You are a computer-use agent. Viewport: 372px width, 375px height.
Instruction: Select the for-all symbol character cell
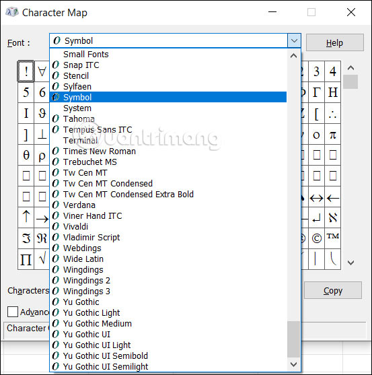[x=42, y=71]
